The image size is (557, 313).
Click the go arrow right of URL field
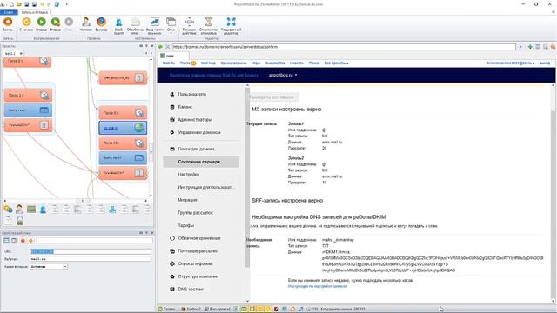coord(520,47)
